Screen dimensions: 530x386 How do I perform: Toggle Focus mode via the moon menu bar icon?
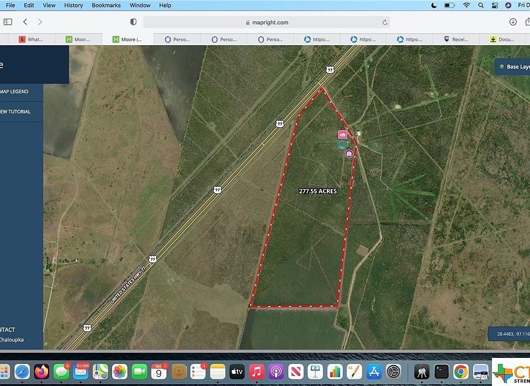434,5
